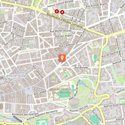Click the Lycée Général Louis Barthou label
Viewport: 125px width, 125px height.
(62, 91)
